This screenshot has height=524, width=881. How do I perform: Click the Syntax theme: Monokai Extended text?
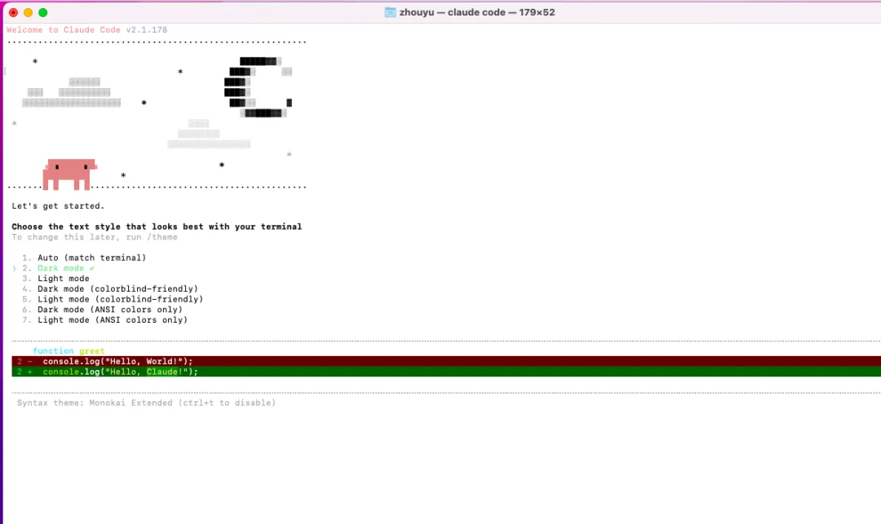pyautogui.click(x=146, y=403)
